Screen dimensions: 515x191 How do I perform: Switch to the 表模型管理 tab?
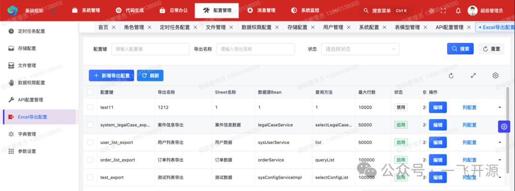click(407, 27)
